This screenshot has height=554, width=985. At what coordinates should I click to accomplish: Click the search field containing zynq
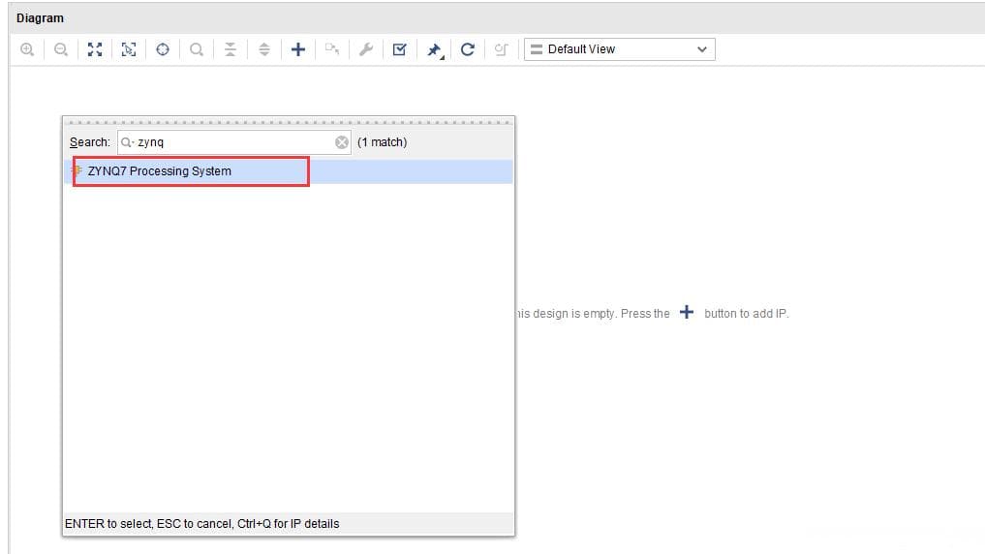point(233,142)
